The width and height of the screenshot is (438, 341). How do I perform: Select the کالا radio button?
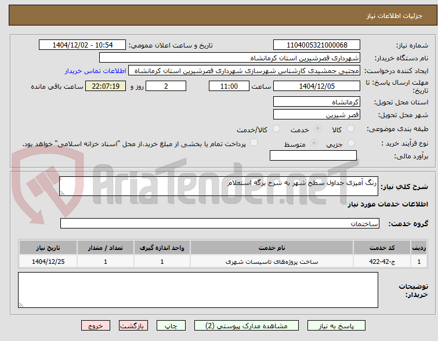(x=350, y=129)
